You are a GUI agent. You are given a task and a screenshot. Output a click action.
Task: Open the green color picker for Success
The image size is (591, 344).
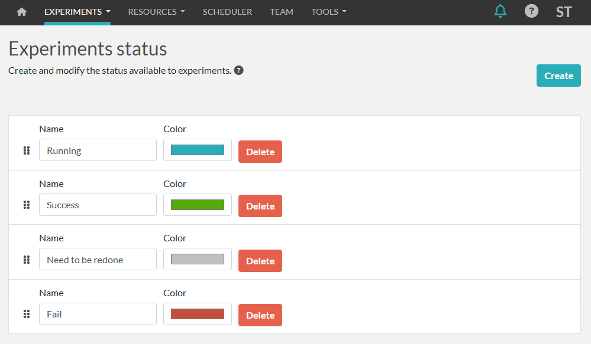[198, 205]
